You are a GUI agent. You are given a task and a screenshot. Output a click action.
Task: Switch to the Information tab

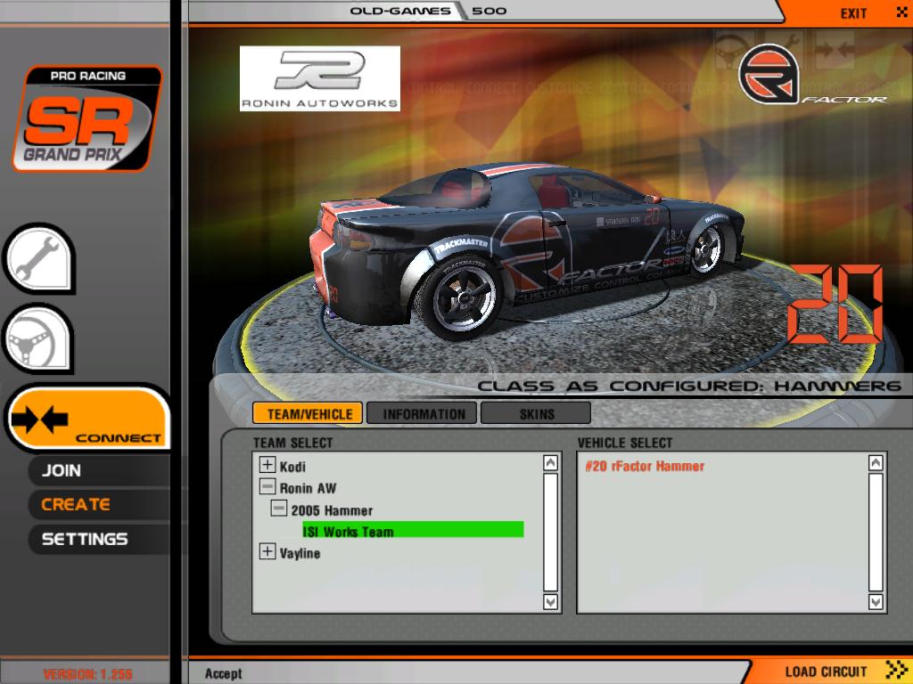click(422, 413)
